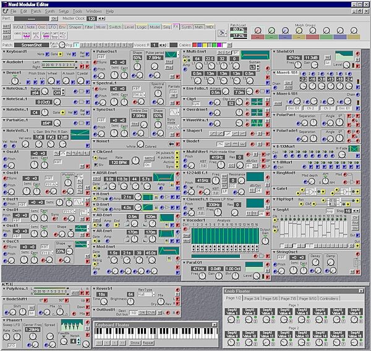Click the SyncOsc1 waveform shape display
This screenshot has width=371, height=351.
(x=173, y=112)
